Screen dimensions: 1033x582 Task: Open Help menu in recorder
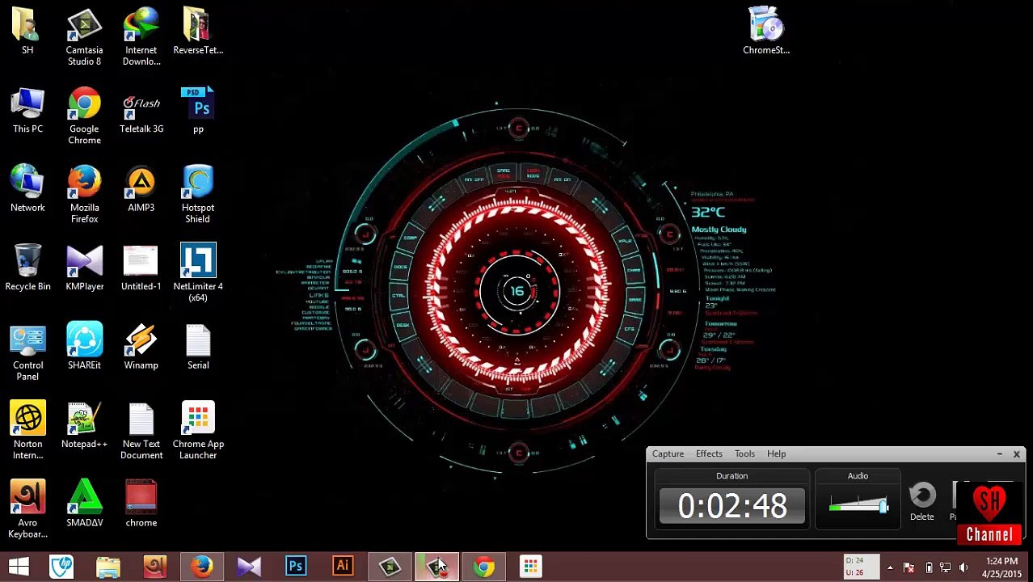tap(776, 454)
